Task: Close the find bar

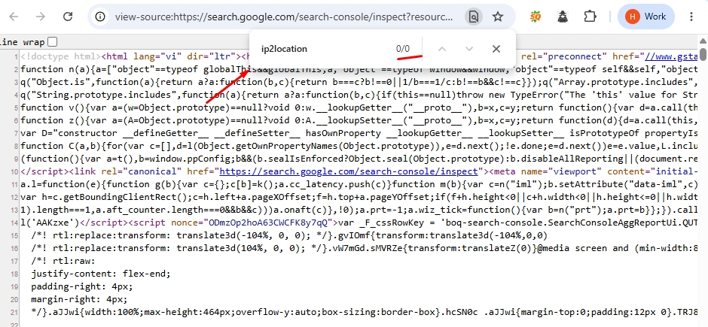Action: coord(496,49)
